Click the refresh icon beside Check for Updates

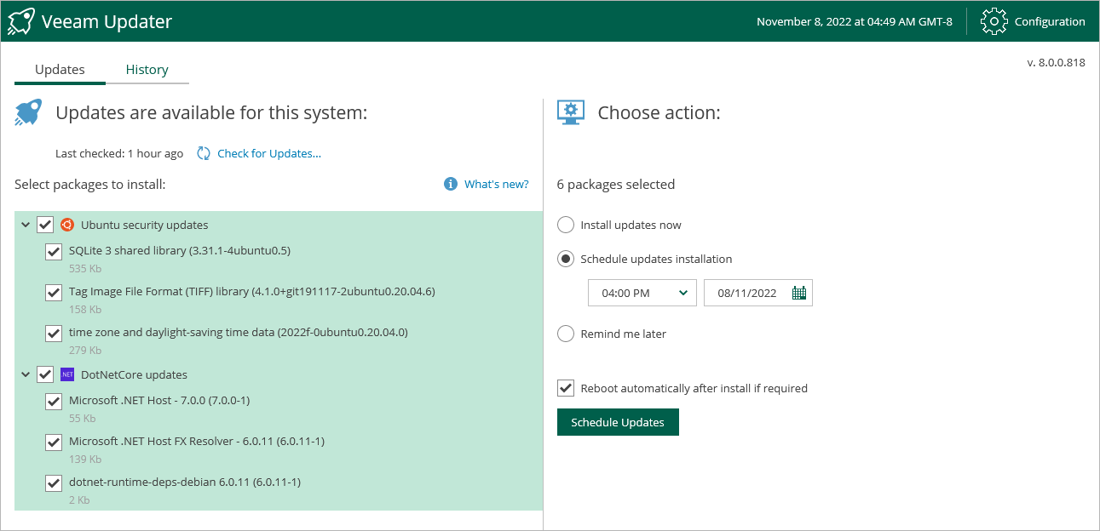[204, 153]
